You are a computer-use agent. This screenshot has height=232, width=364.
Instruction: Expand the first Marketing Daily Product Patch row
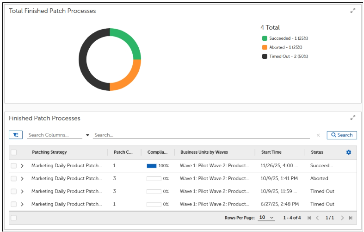(x=22, y=165)
